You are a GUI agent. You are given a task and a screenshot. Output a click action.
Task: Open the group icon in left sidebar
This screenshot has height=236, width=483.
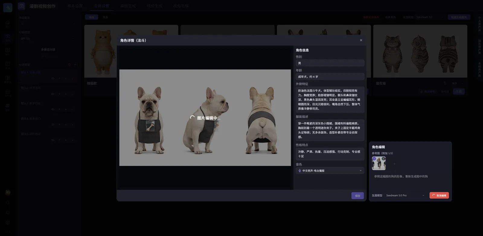coord(8,105)
